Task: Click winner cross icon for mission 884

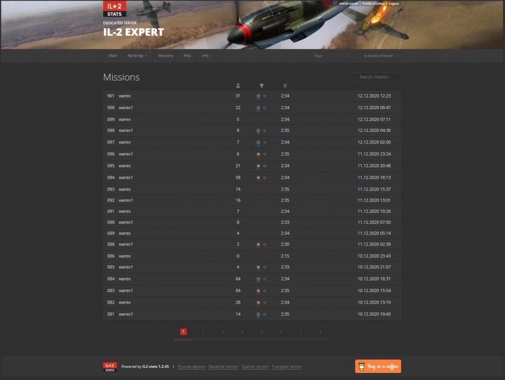Action: pos(258,279)
